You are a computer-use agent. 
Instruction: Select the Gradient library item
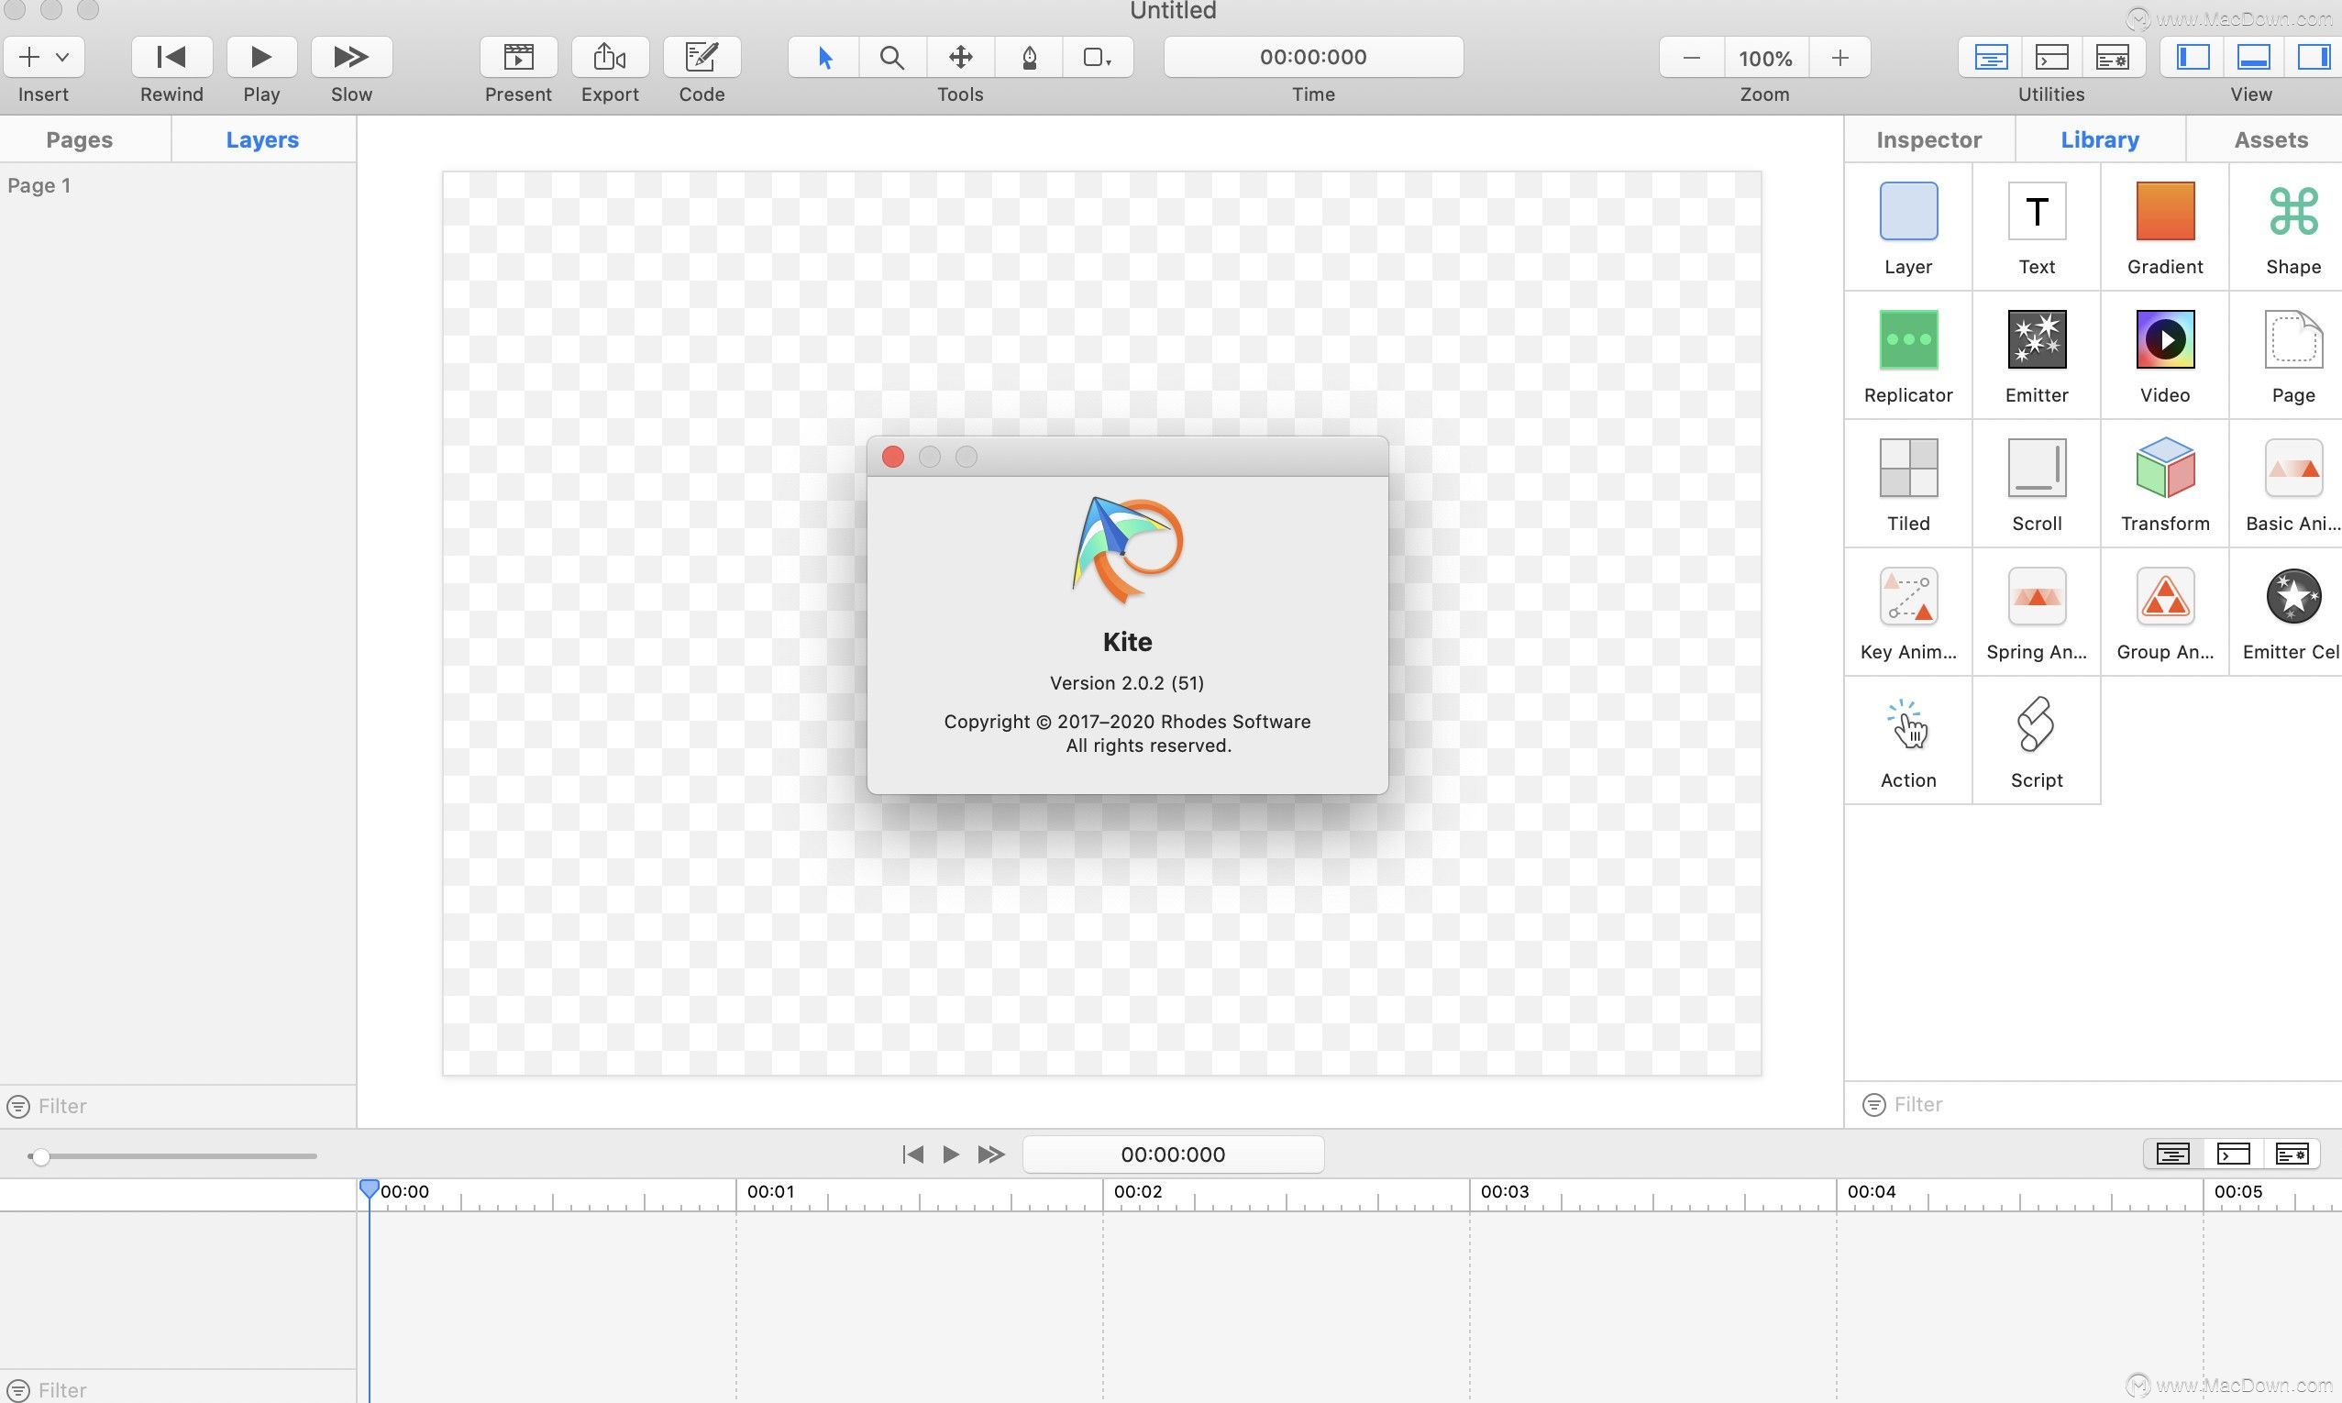(x=2164, y=226)
